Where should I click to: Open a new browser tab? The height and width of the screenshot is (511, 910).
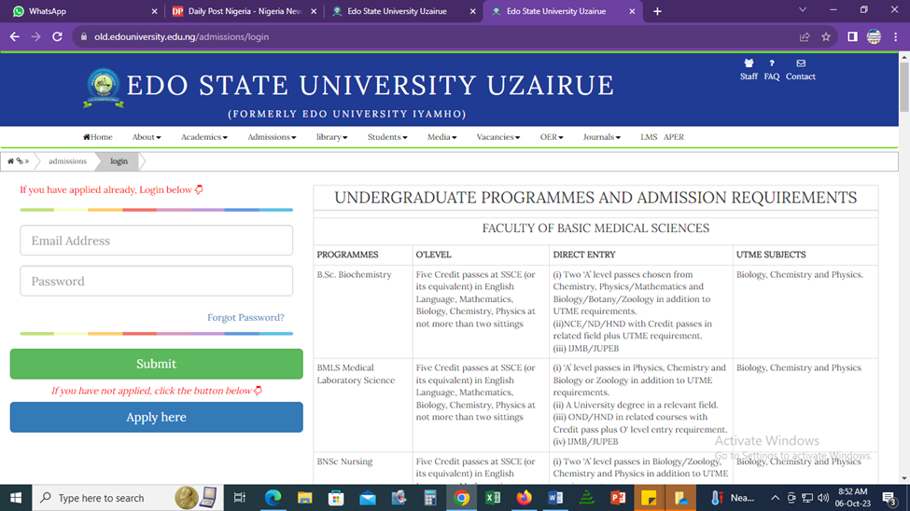(657, 11)
